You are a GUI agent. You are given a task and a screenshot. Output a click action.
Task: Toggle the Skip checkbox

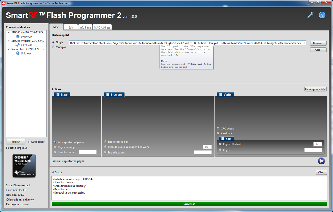point(223,139)
